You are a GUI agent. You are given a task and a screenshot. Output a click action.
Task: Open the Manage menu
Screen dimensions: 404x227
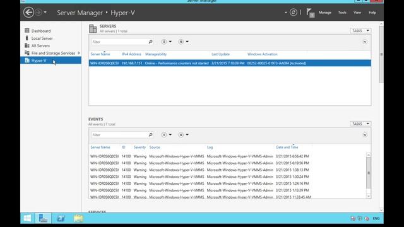point(325,13)
